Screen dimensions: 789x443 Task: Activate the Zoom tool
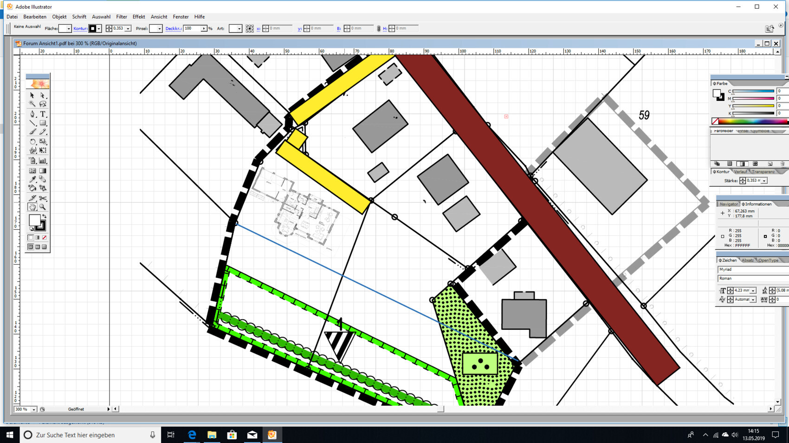pyautogui.click(x=42, y=206)
